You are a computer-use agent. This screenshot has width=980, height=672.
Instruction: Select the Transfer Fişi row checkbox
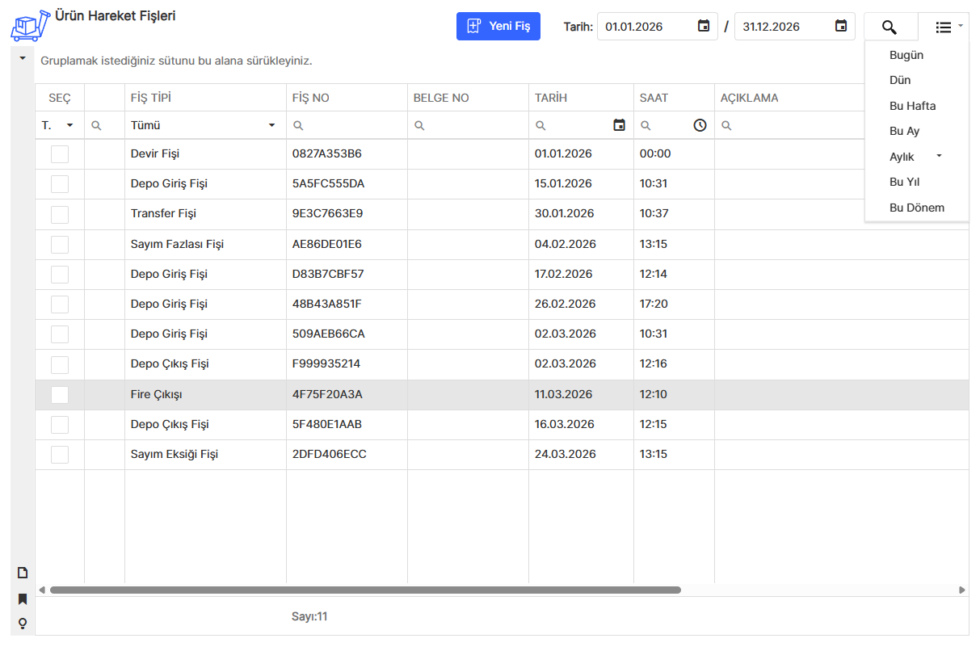[60, 214]
